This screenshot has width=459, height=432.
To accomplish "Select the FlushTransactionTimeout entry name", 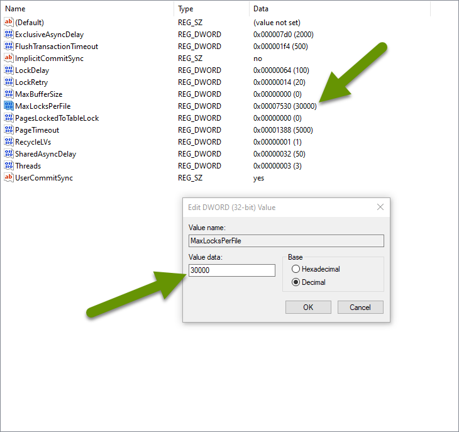I will click(57, 47).
